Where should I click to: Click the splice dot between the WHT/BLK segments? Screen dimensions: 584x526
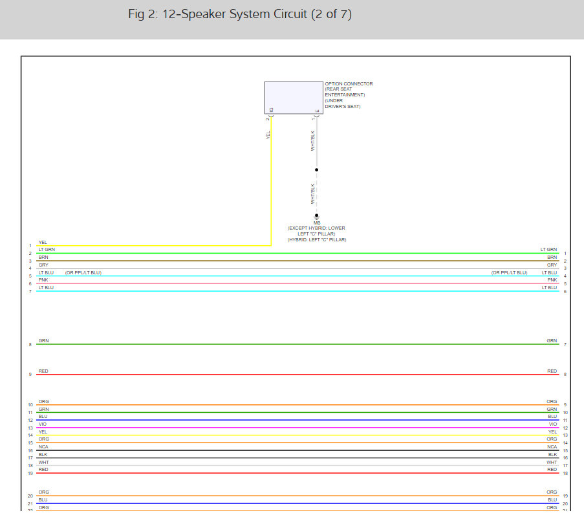[317, 170]
